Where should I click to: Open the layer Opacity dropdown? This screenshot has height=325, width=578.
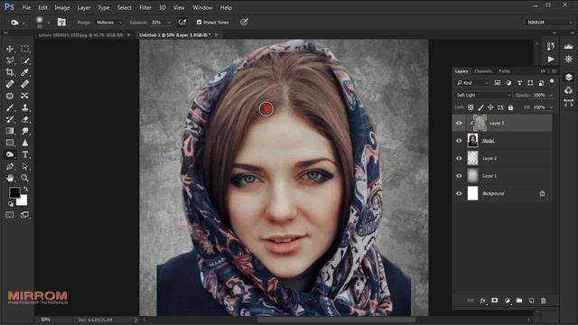551,95
